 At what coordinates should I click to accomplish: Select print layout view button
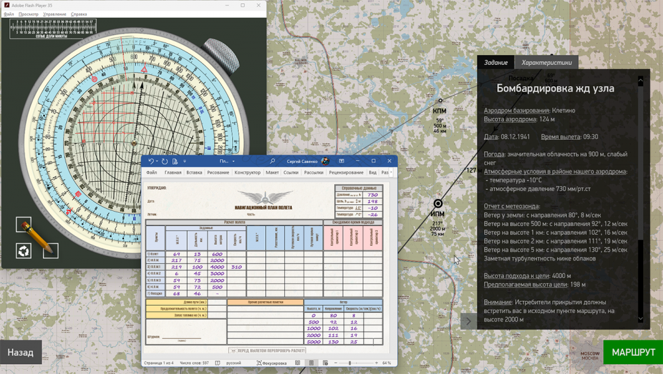coord(311,363)
